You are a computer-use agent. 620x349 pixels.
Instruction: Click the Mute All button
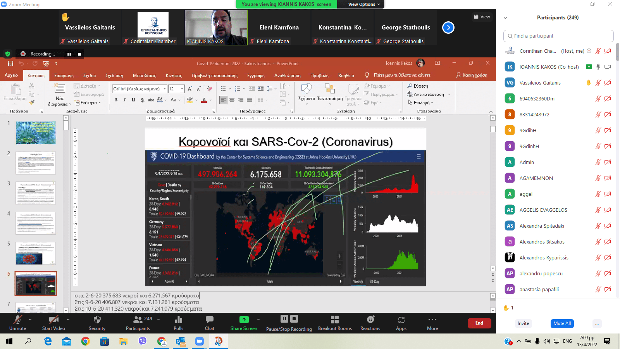(x=562, y=323)
